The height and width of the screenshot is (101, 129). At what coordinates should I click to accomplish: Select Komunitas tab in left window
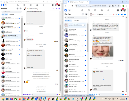click(x=12, y=14)
